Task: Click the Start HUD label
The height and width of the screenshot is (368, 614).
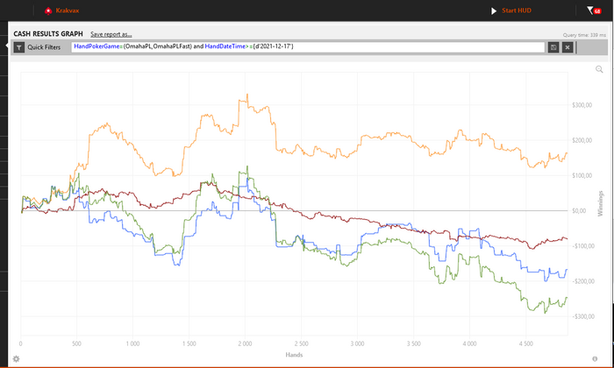Action: click(x=517, y=11)
